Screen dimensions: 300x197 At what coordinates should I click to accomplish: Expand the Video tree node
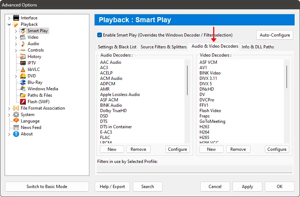point(16,37)
